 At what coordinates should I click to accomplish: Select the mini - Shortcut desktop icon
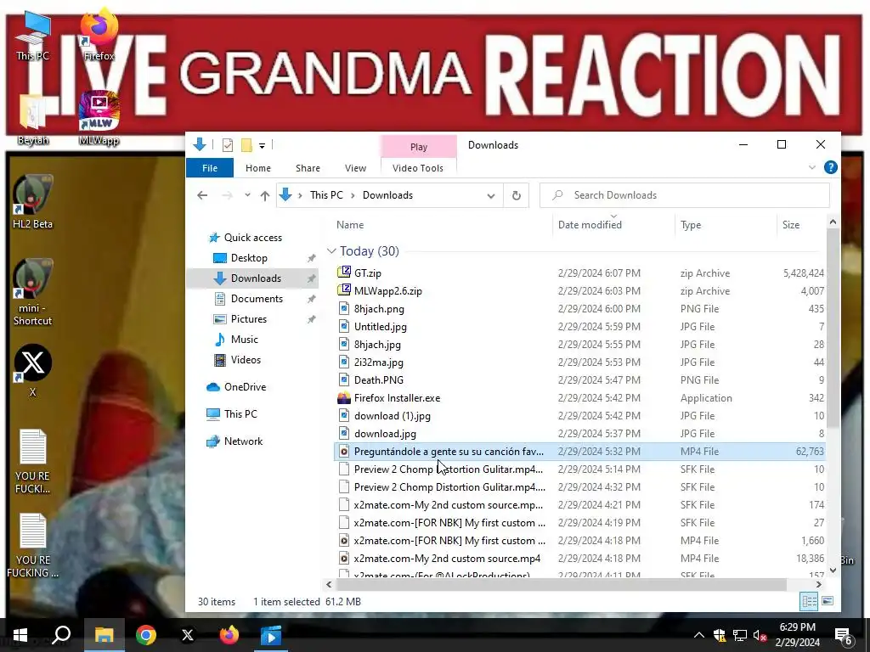pyautogui.click(x=32, y=292)
